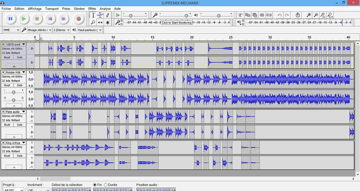Click the horizontal scrollbar thumb
This screenshot has width=360, height=191.
click(x=55, y=179)
